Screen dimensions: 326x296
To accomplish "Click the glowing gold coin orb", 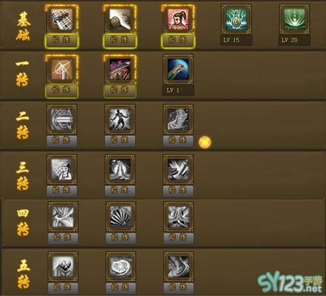I will (x=205, y=142).
